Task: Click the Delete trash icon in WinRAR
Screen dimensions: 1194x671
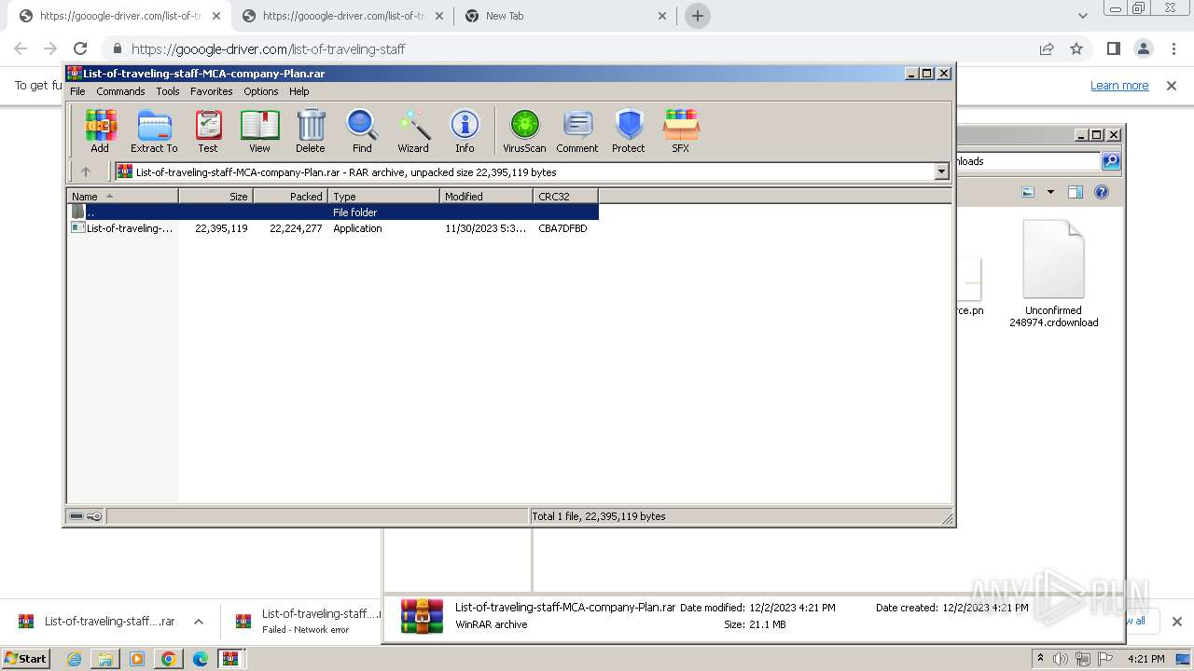Action: (x=311, y=130)
